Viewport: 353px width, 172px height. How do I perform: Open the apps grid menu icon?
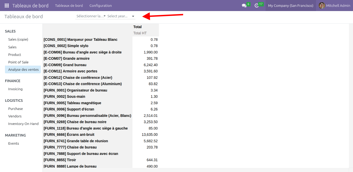(x=7, y=6)
